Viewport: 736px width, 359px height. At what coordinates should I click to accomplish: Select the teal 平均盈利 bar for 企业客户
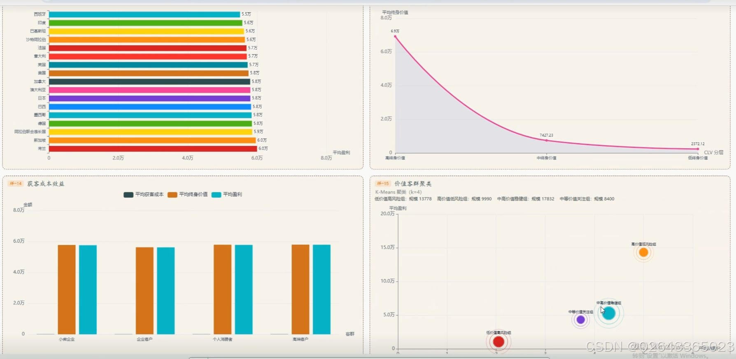(x=165, y=291)
